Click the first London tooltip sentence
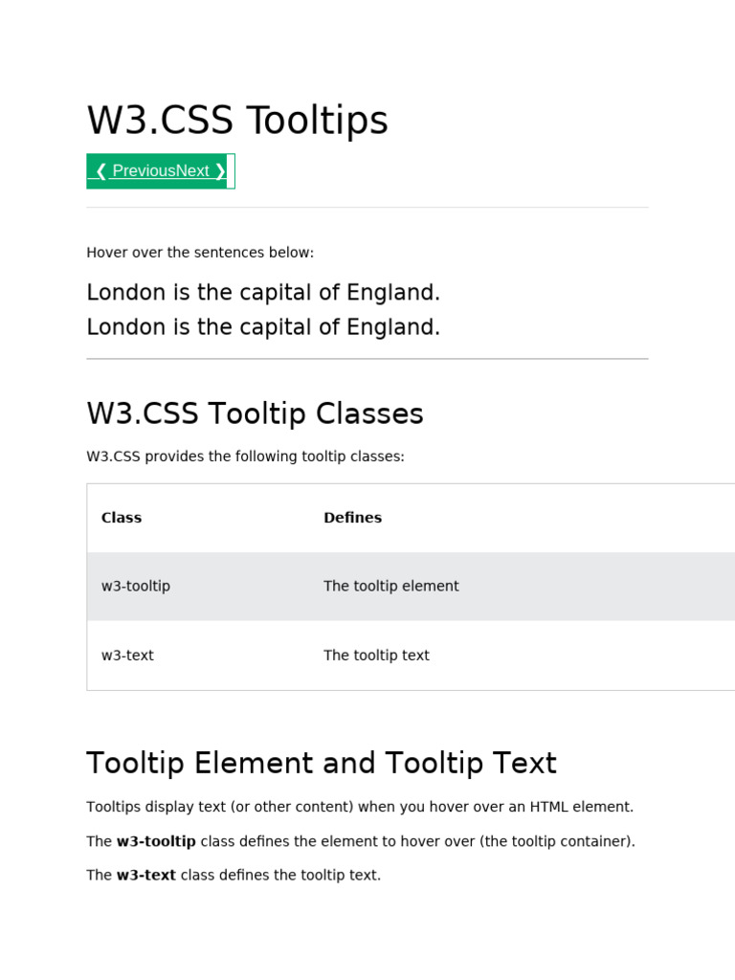The image size is (735, 980). click(x=263, y=292)
